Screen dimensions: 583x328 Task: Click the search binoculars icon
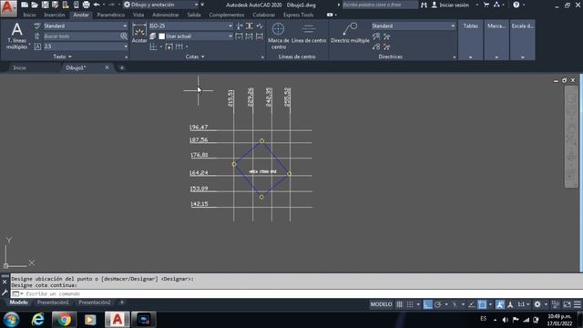424,5
